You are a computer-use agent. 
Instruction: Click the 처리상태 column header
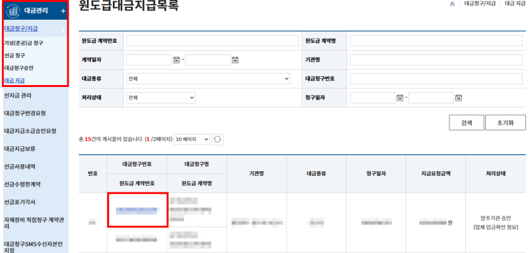click(496, 174)
